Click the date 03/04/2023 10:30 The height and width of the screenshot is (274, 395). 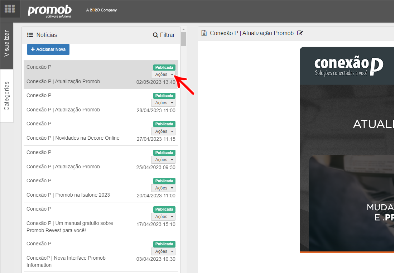click(x=156, y=259)
